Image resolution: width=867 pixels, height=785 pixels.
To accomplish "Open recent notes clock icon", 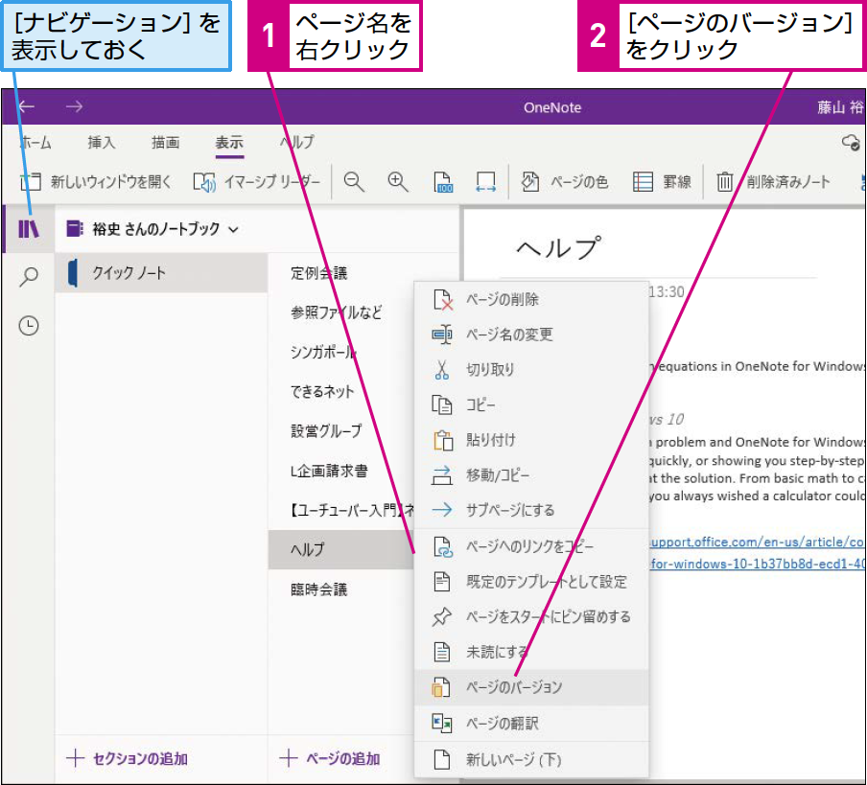I will (x=29, y=325).
